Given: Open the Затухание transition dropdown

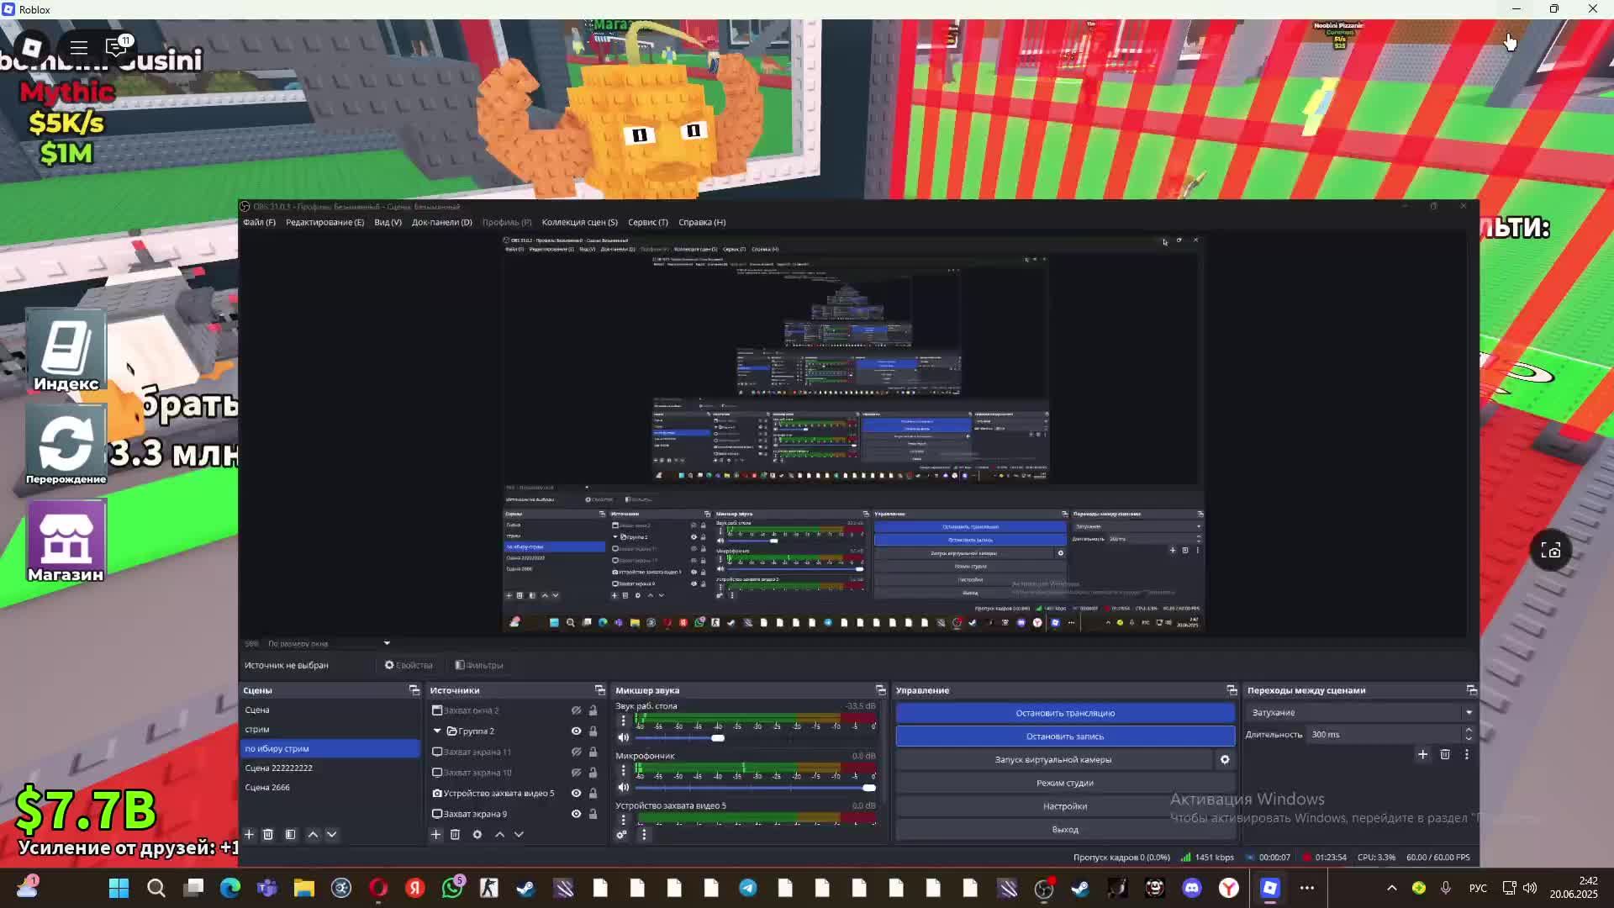Looking at the screenshot, I should 1361,712.
